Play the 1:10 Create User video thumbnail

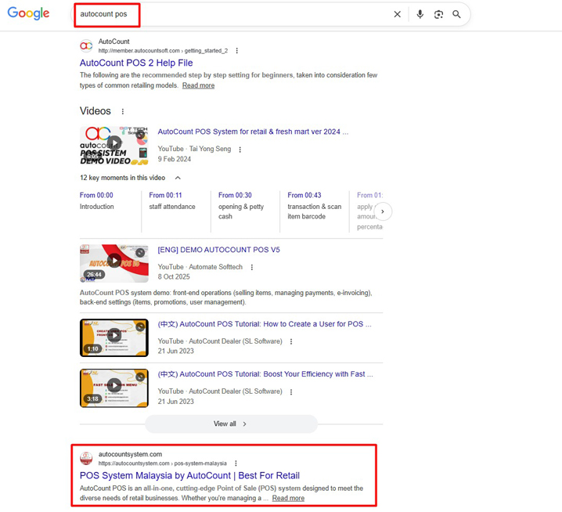(114, 337)
